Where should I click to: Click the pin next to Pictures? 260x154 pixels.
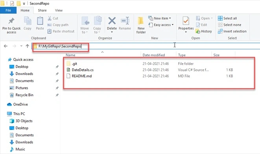pyautogui.click(x=57, y=88)
